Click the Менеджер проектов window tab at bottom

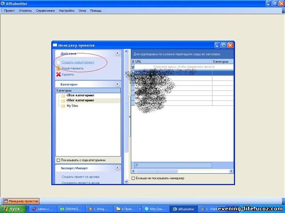21,201
